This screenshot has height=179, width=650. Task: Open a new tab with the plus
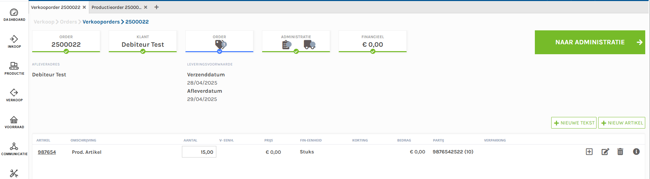coord(156,7)
